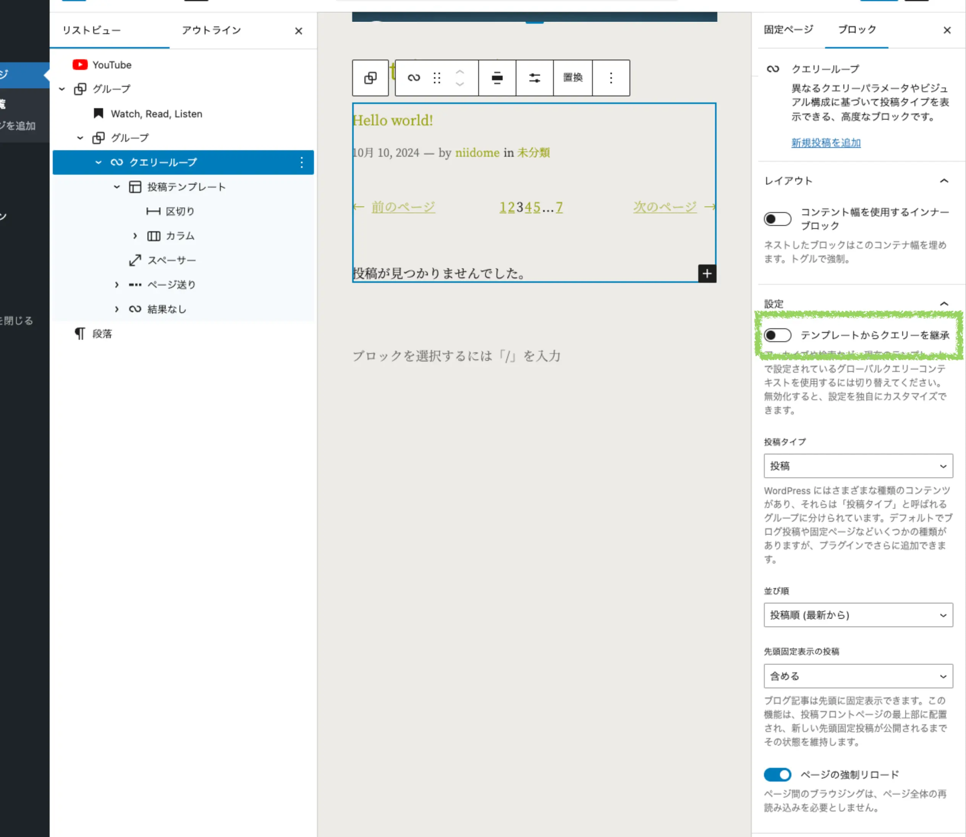Click the 置換 button in block toolbar
The height and width of the screenshot is (837, 966).
pyautogui.click(x=573, y=78)
